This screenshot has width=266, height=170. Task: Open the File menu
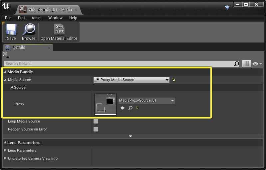[x=8, y=18]
